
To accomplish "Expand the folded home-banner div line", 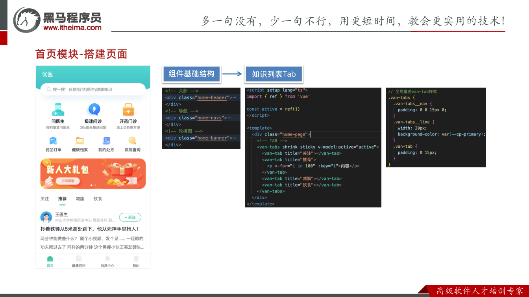I will point(201,138).
